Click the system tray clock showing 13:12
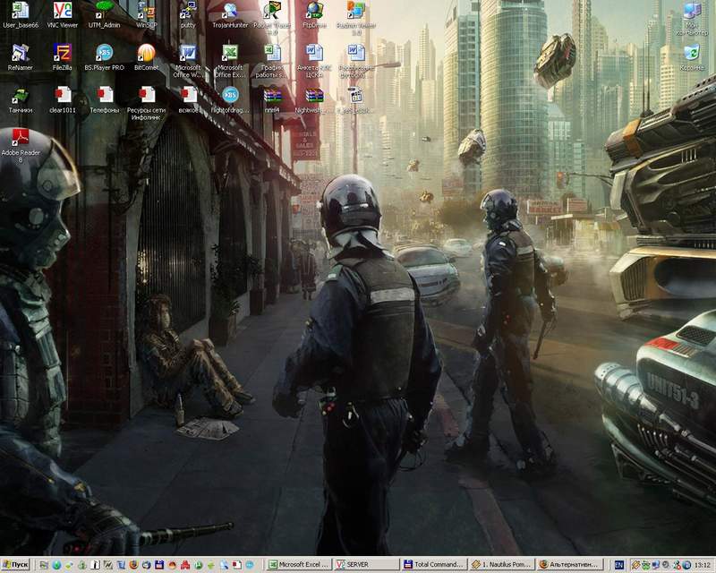Viewport: 716px width, 573px height. click(x=703, y=565)
